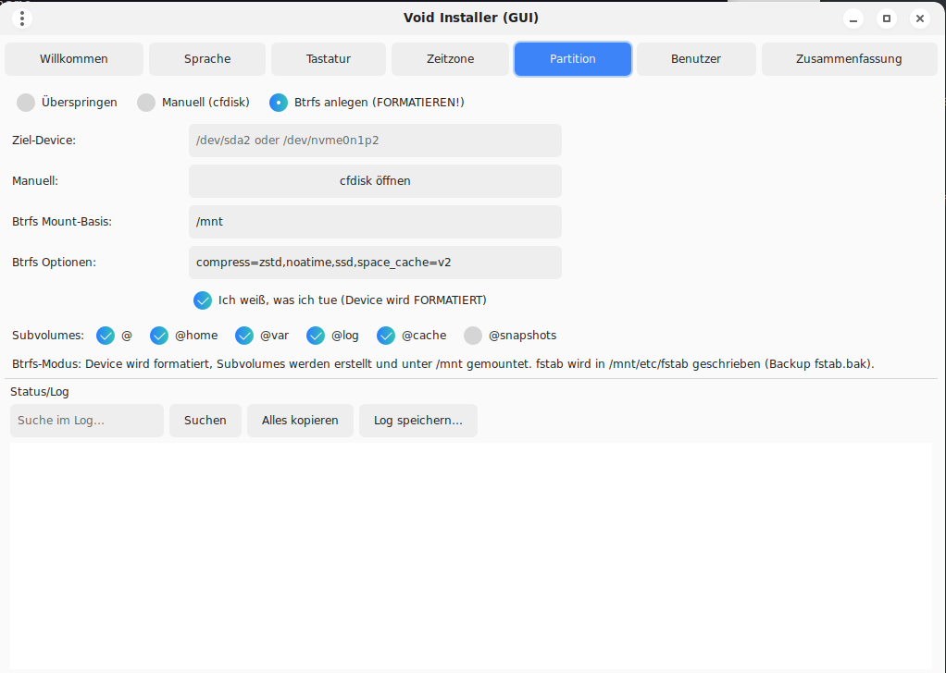
Task: Toggle the @cache subvolume checkbox
Action: pyautogui.click(x=386, y=336)
